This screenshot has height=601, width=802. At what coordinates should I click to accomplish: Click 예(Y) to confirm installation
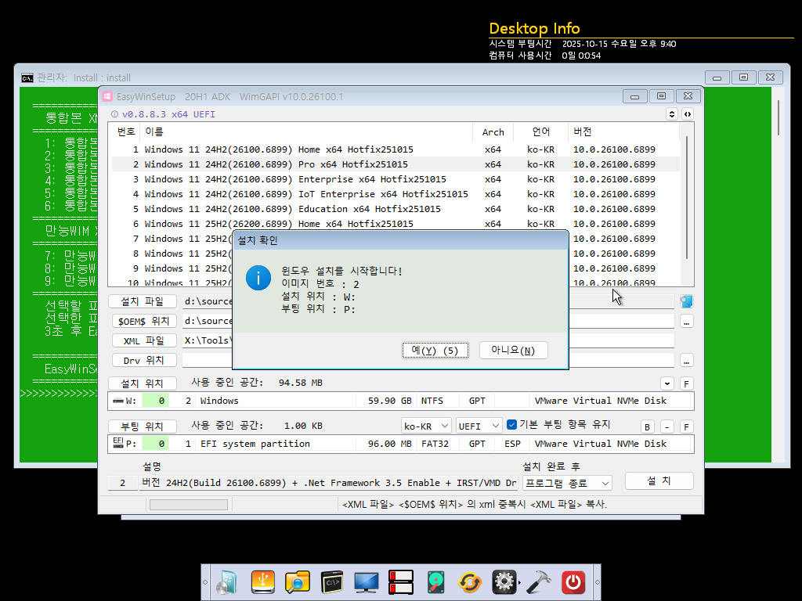click(435, 350)
